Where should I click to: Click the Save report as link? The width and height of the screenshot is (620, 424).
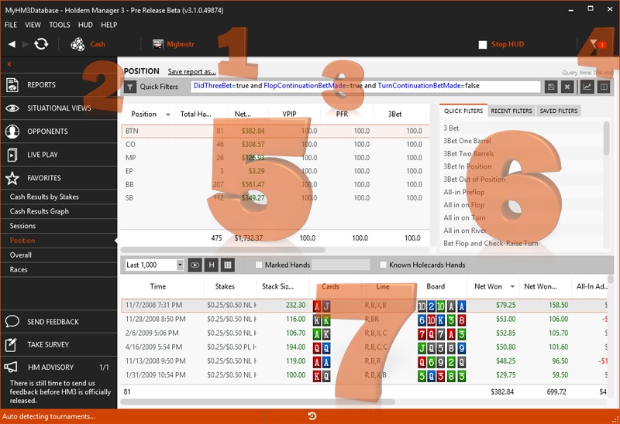191,71
